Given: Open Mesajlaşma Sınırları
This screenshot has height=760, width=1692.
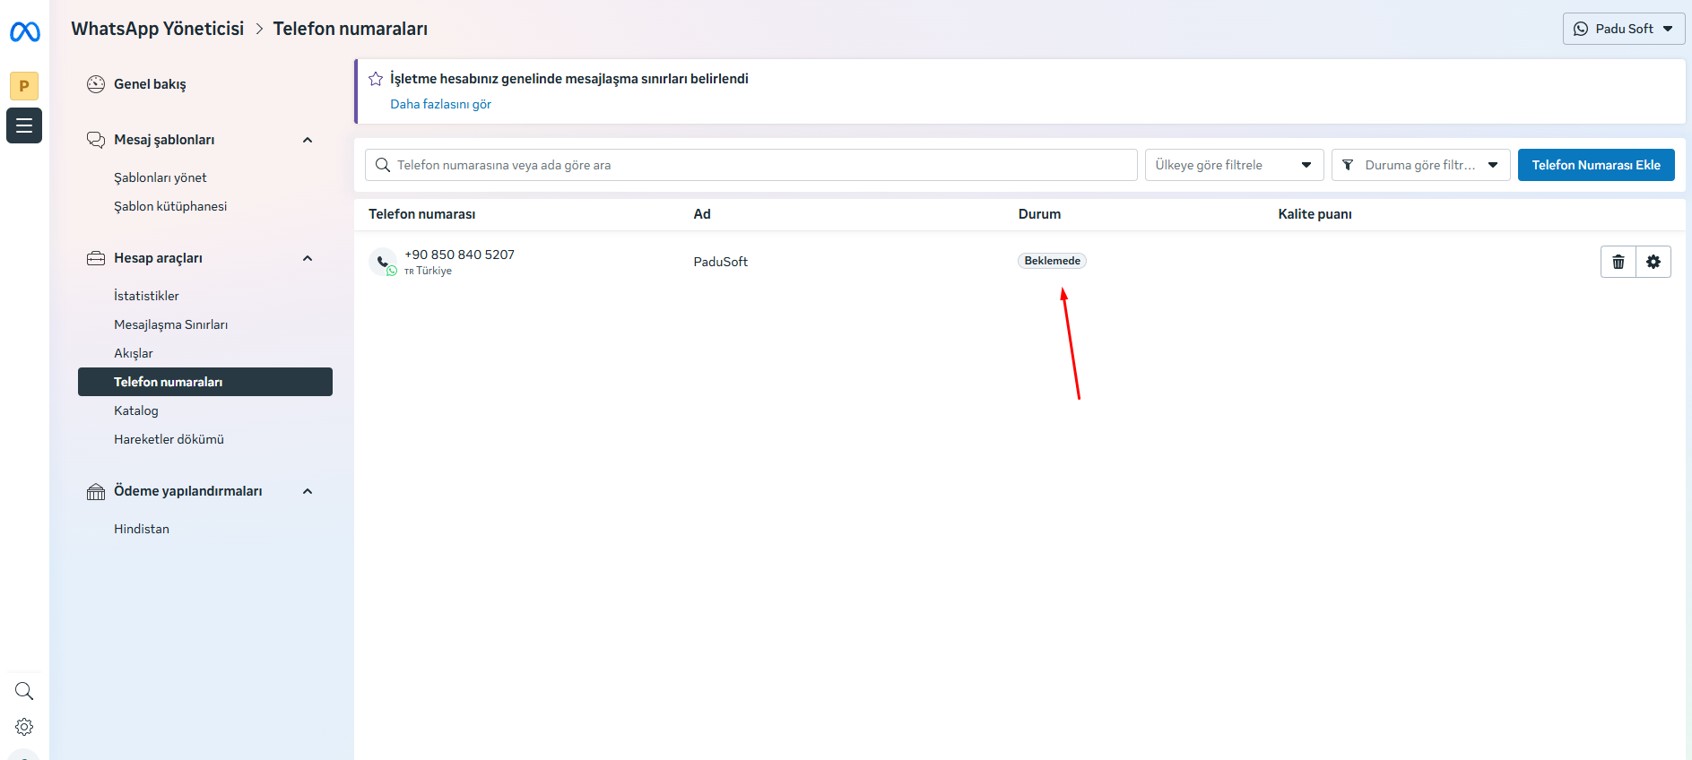Looking at the screenshot, I should (170, 324).
